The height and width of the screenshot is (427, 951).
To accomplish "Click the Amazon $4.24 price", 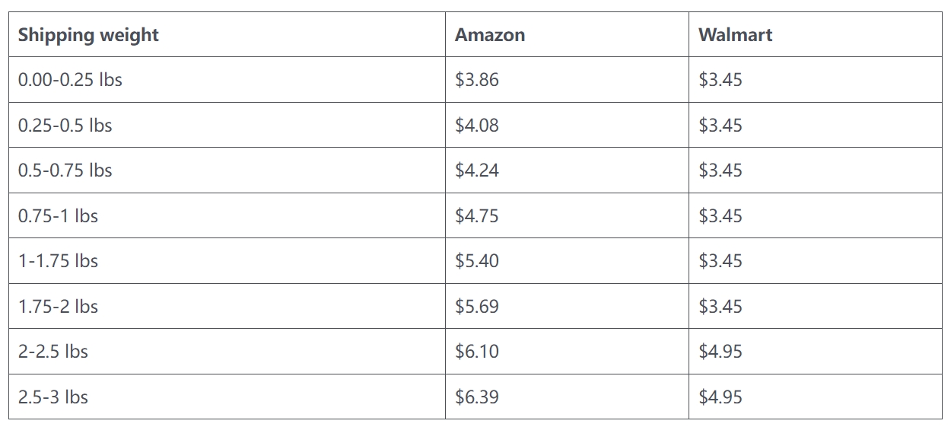I will [x=477, y=170].
